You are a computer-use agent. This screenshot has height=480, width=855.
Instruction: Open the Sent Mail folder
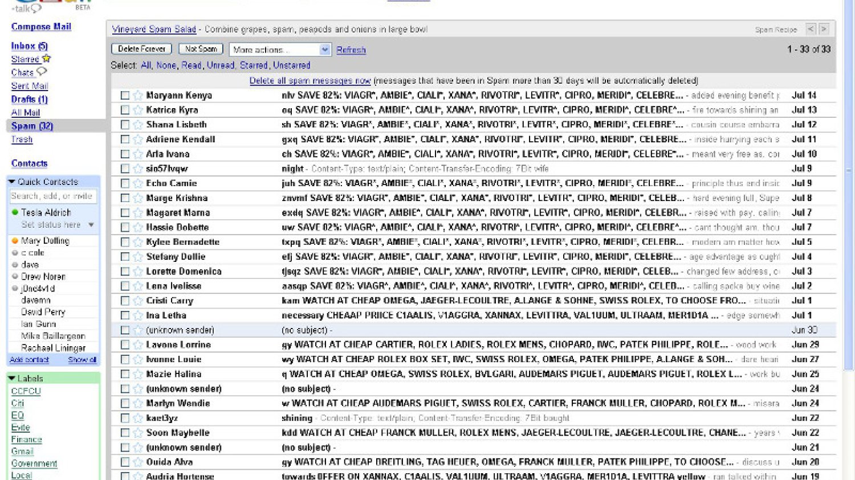coord(30,86)
